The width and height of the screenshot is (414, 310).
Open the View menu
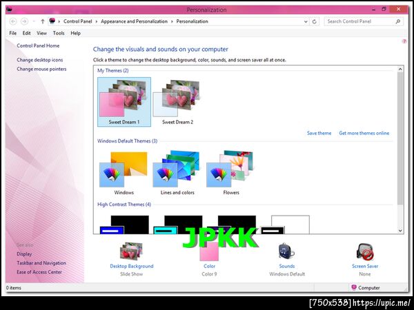[x=41, y=33]
